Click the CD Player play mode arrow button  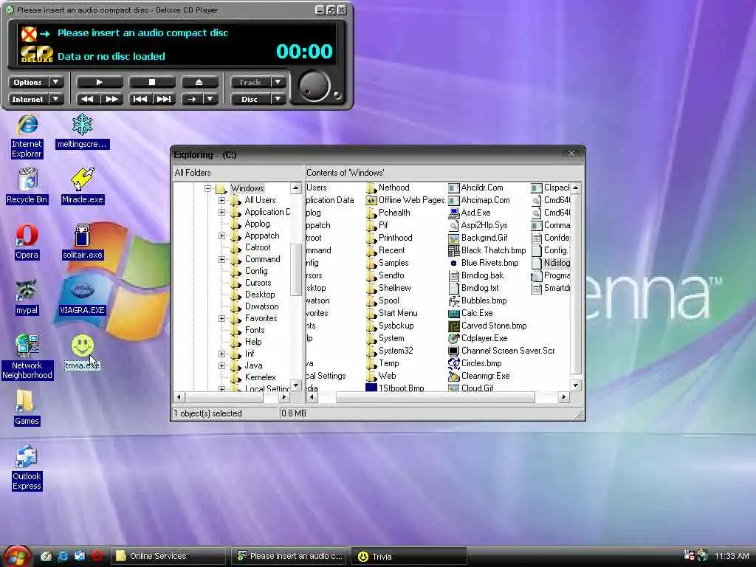pyautogui.click(x=192, y=99)
